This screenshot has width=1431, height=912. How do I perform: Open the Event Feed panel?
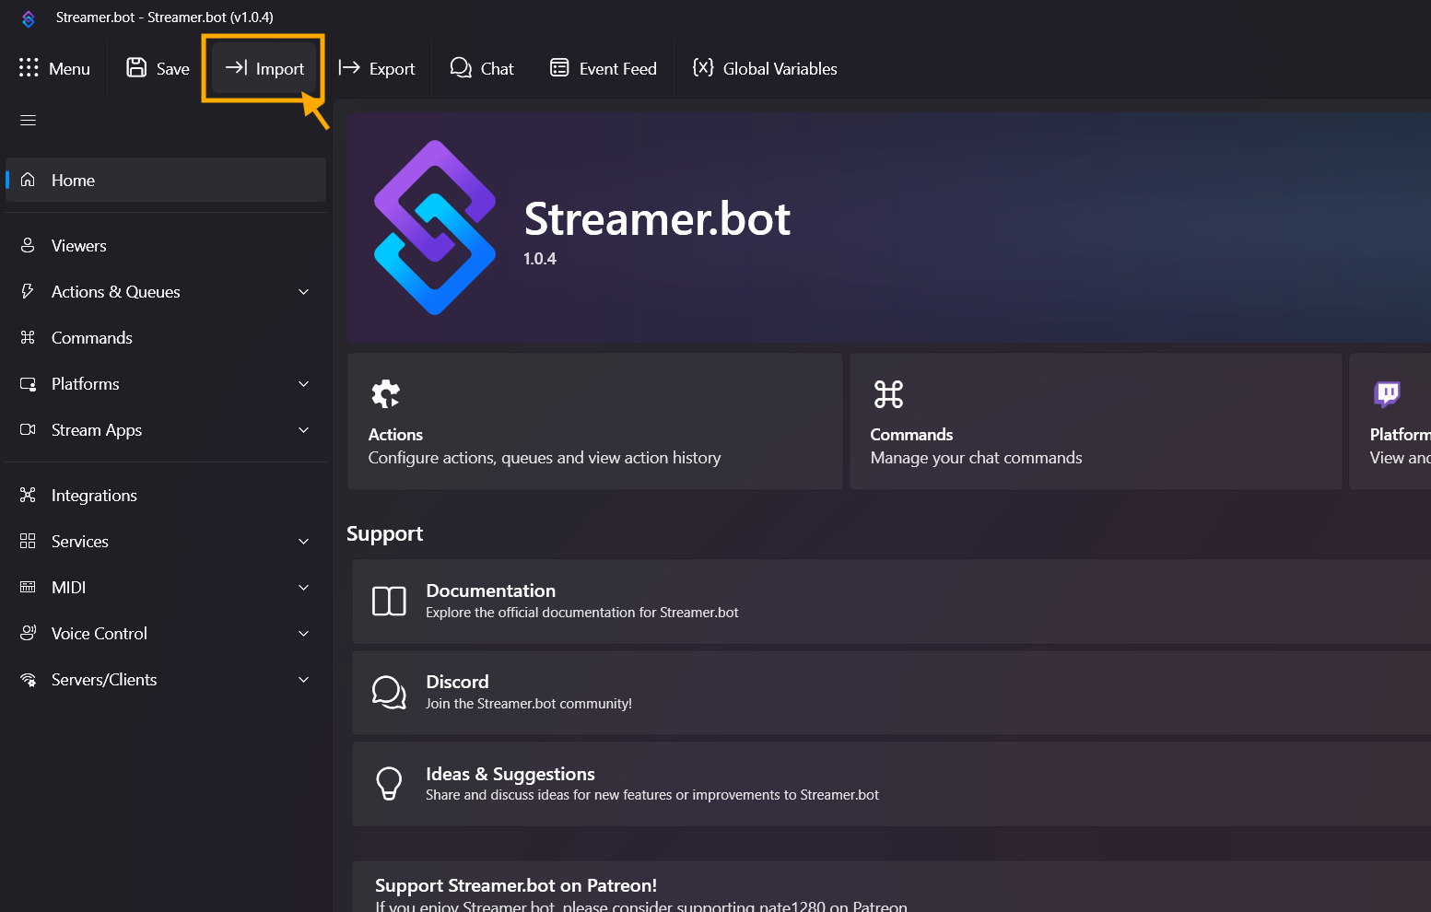pyautogui.click(x=604, y=68)
